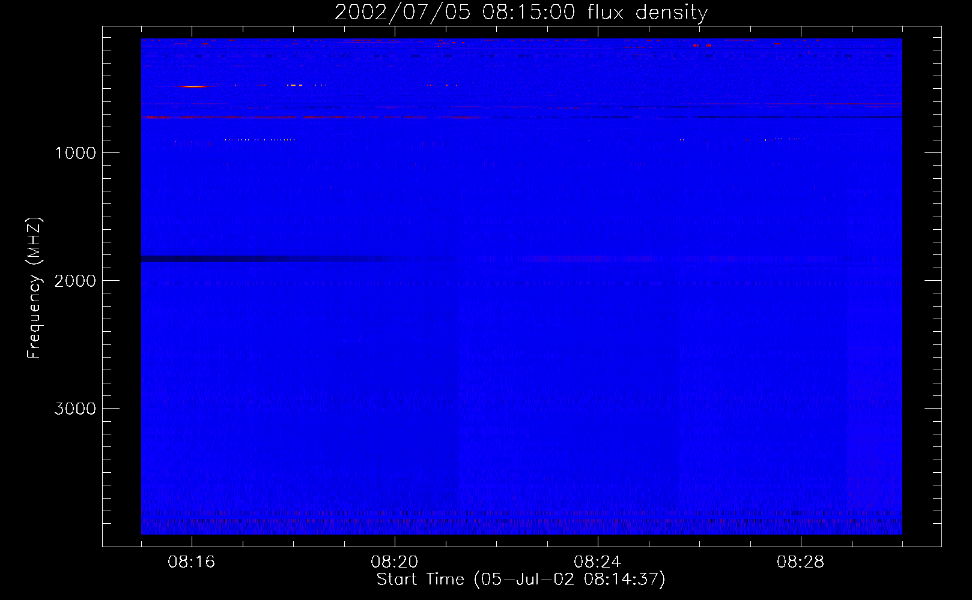Click the 08:28 time tick label
The width and height of the screenshot is (972, 600).
(801, 562)
